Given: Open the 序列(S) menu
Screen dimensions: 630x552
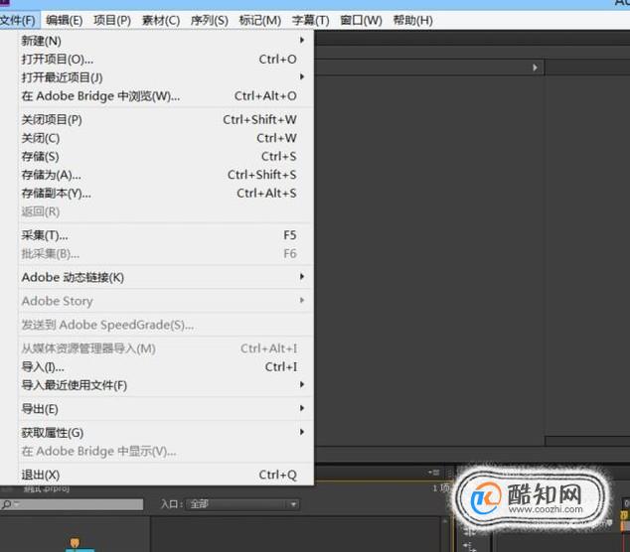Looking at the screenshot, I should coord(210,20).
